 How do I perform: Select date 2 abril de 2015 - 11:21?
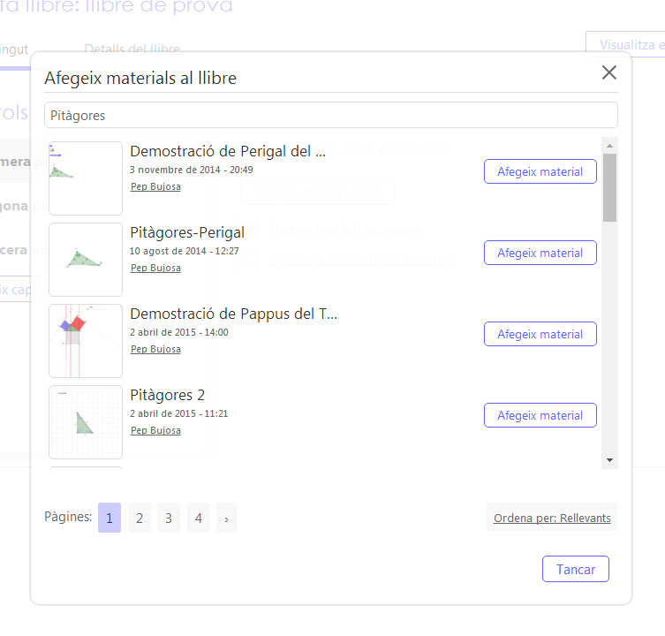179,413
